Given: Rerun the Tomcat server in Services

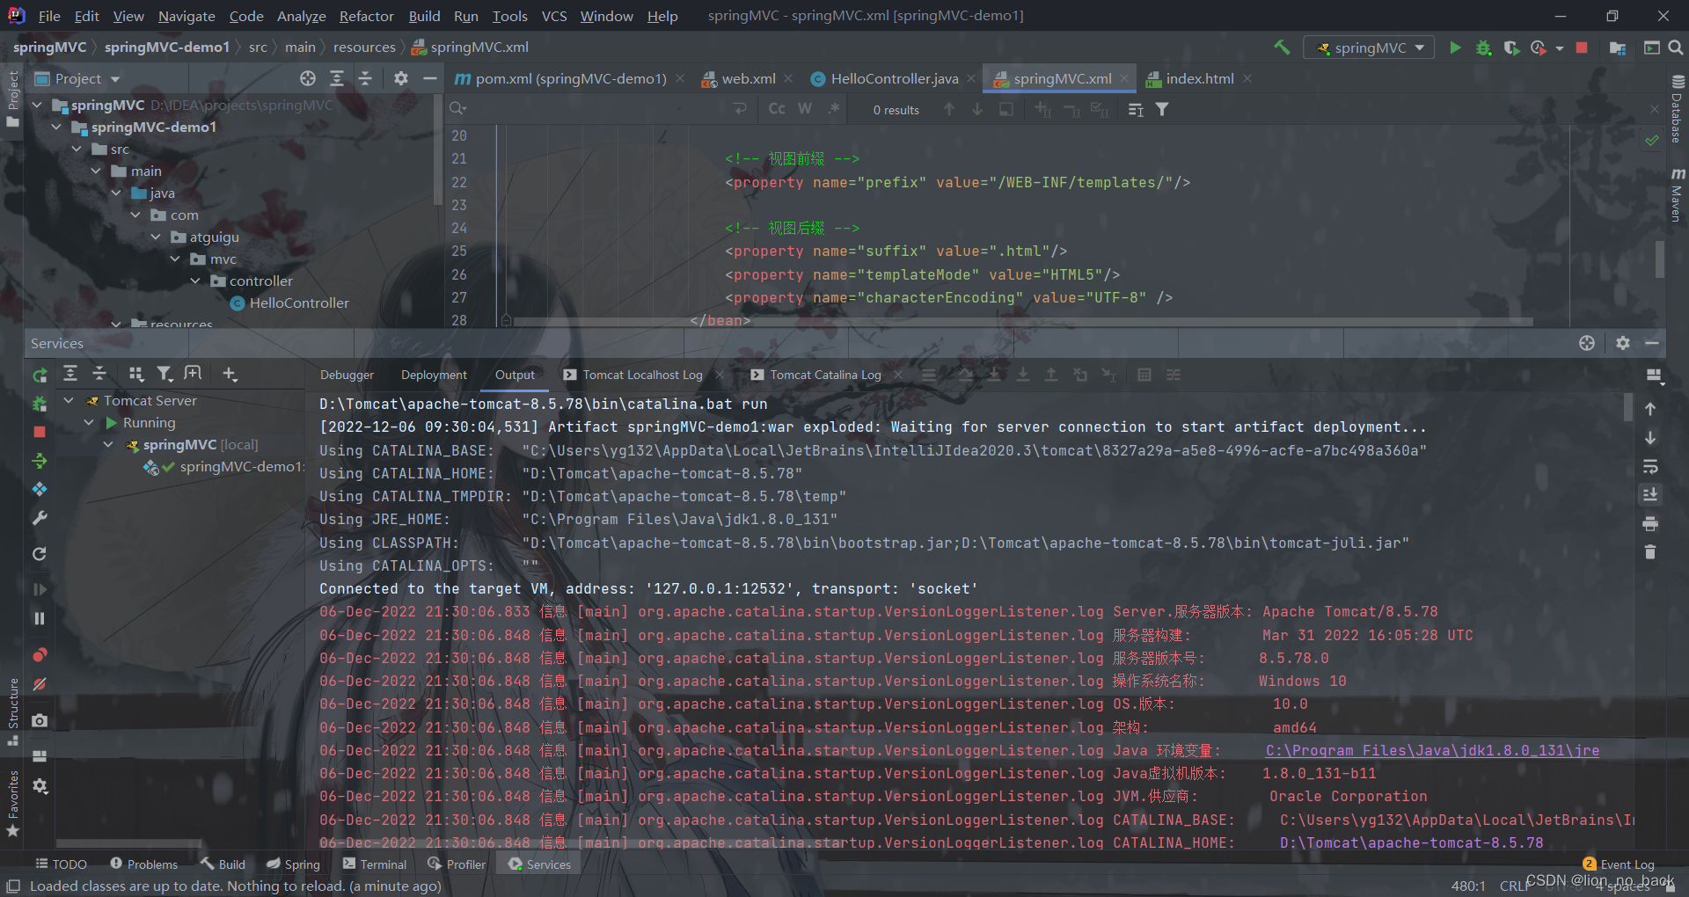Looking at the screenshot, I should pyautogui.click(x=40, y=376).
